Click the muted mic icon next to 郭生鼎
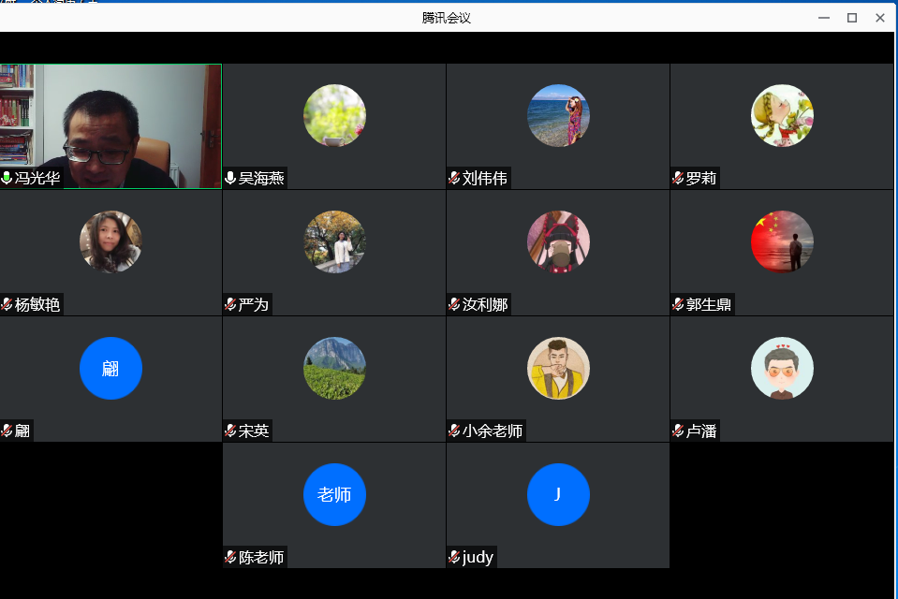This screenshot has width=898, height=599. (x=678, y=303)
